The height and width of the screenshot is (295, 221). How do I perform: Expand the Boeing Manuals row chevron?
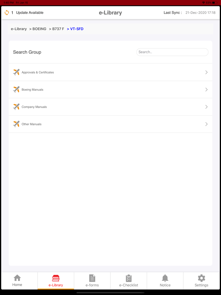pyautogui.click(x=206, y=89)
